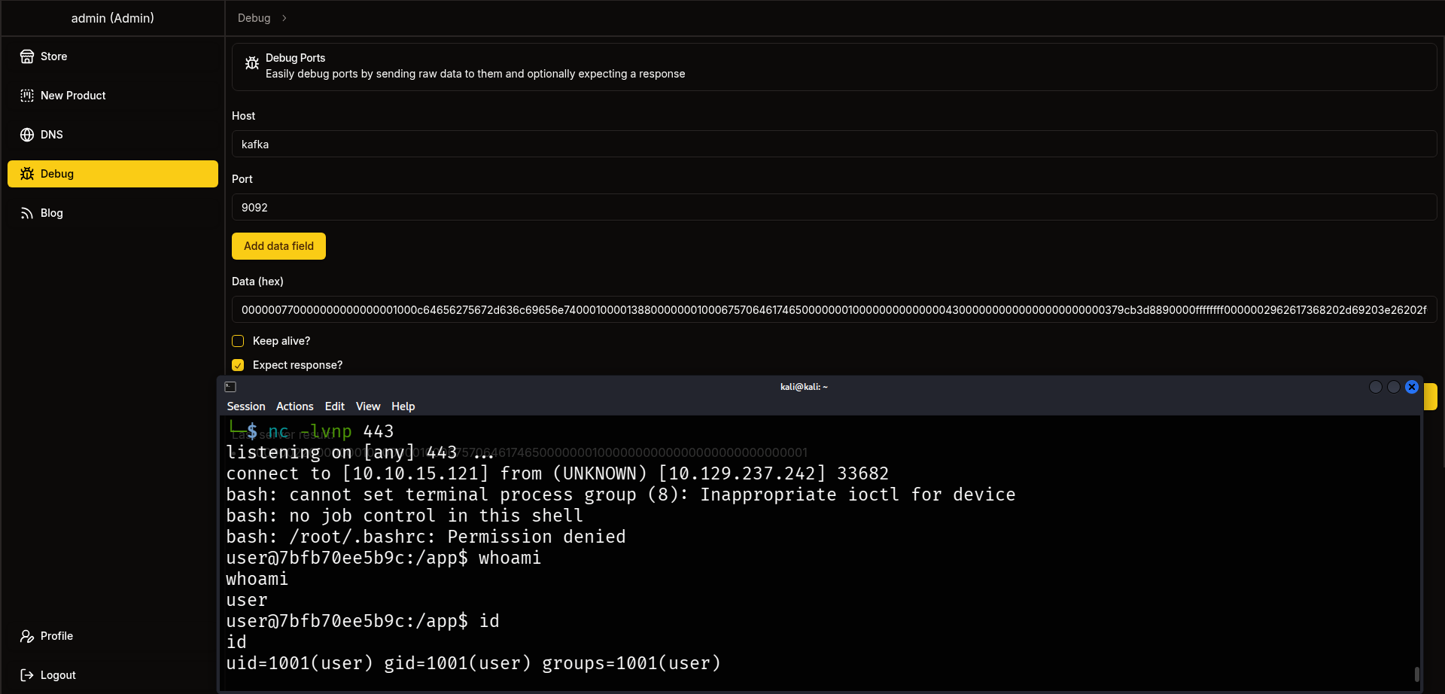Uncheck the Expect response checkbox

(238, 365)
